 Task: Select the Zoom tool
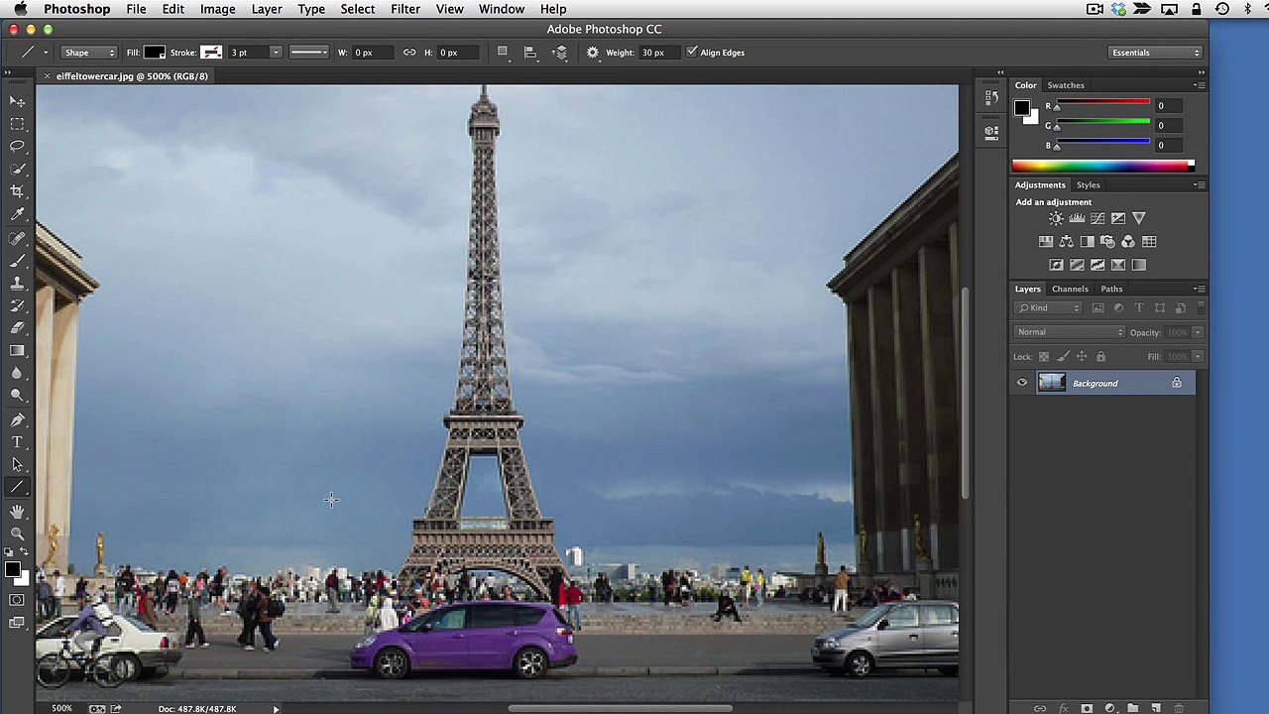tap(17, 534)
